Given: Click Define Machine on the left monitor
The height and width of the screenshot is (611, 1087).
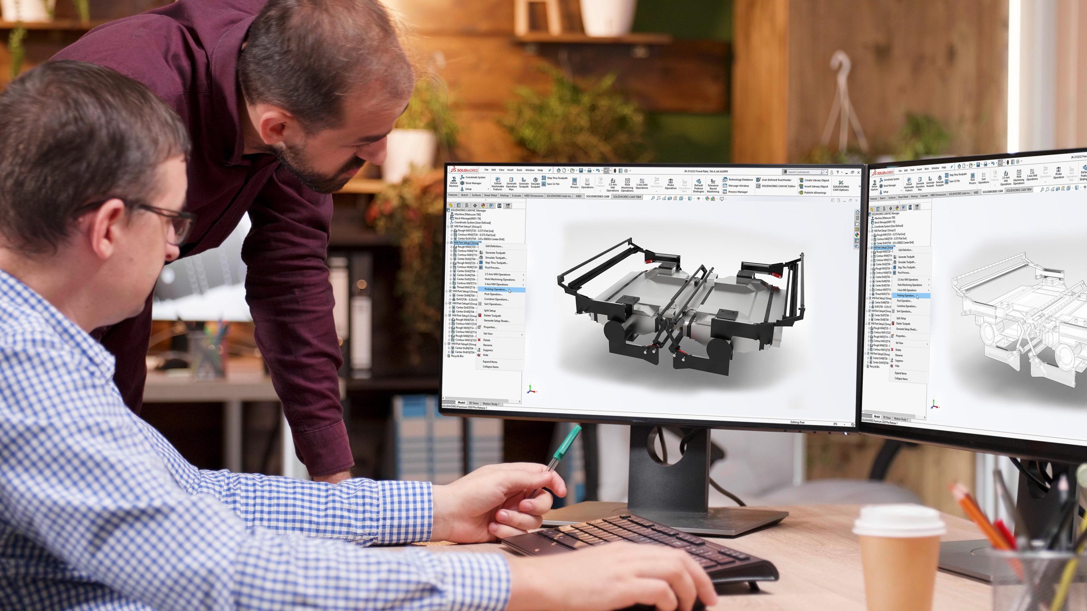Looking at the screenshot, I should click(x=453, y=182).
